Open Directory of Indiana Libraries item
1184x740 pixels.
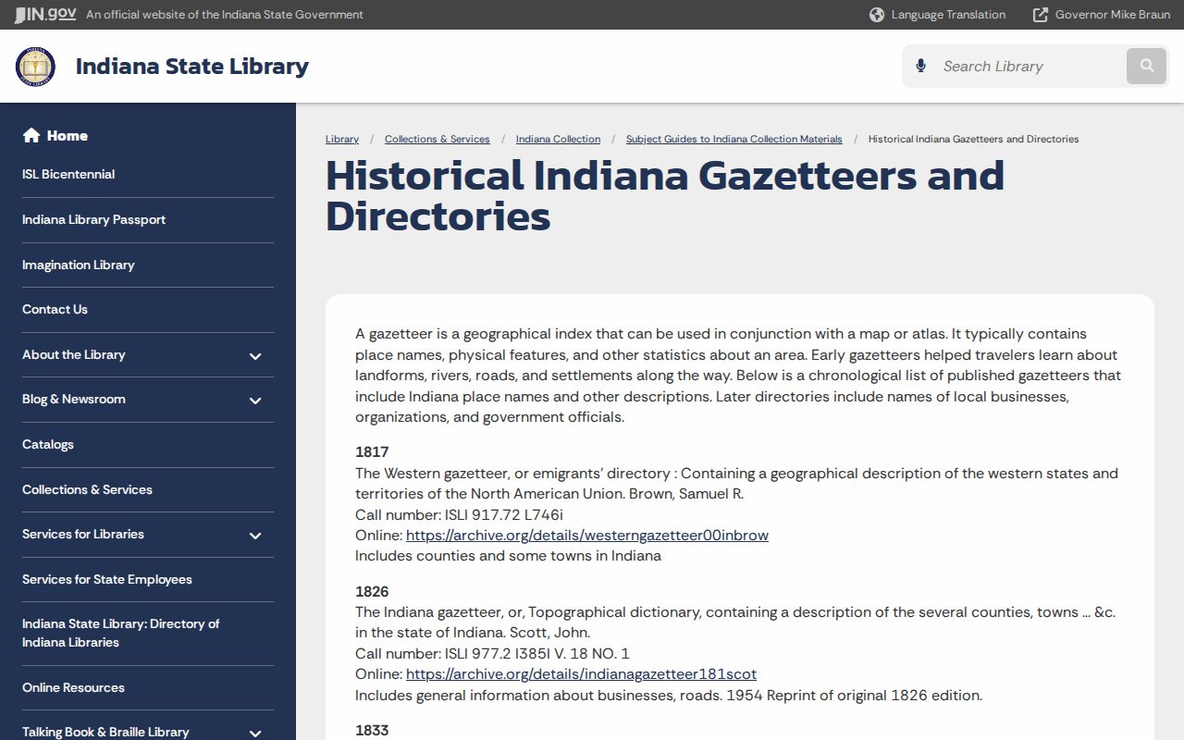pos(120,633)
